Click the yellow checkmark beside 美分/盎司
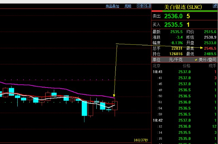Image resolution: width=218 pixels, height=144 pixels. [x=196, y=60]
